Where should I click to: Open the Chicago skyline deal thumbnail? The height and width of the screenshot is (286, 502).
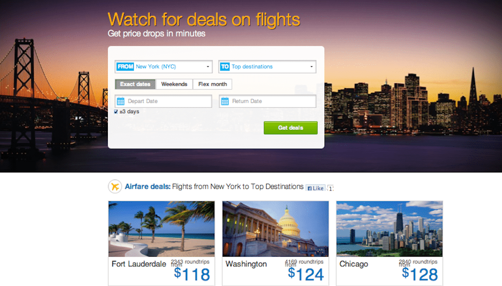coord(390,229)
